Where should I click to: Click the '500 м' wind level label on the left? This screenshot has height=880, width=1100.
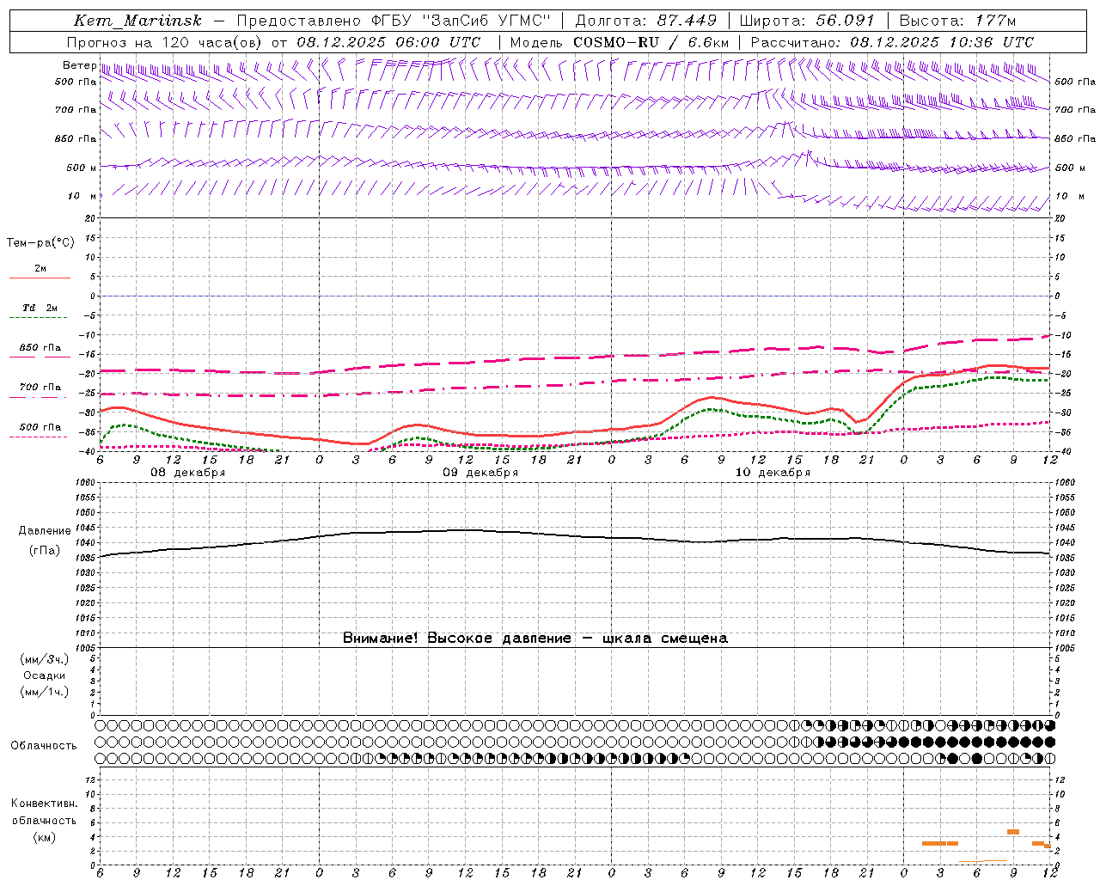(x=82, y=168)
